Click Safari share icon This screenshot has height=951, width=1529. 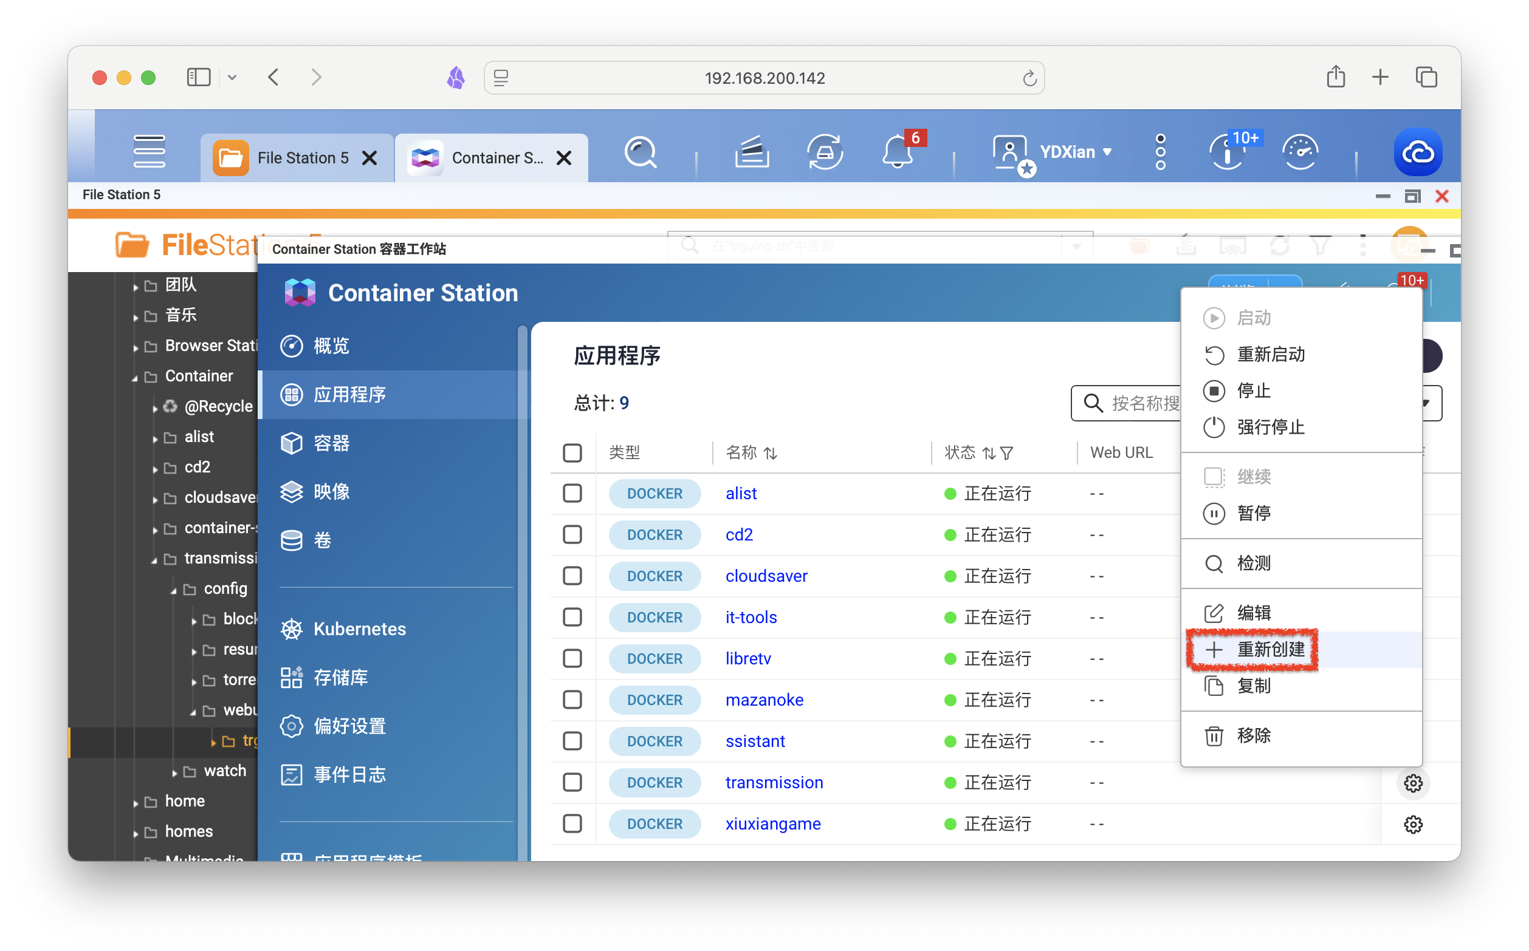(1336, 77)
